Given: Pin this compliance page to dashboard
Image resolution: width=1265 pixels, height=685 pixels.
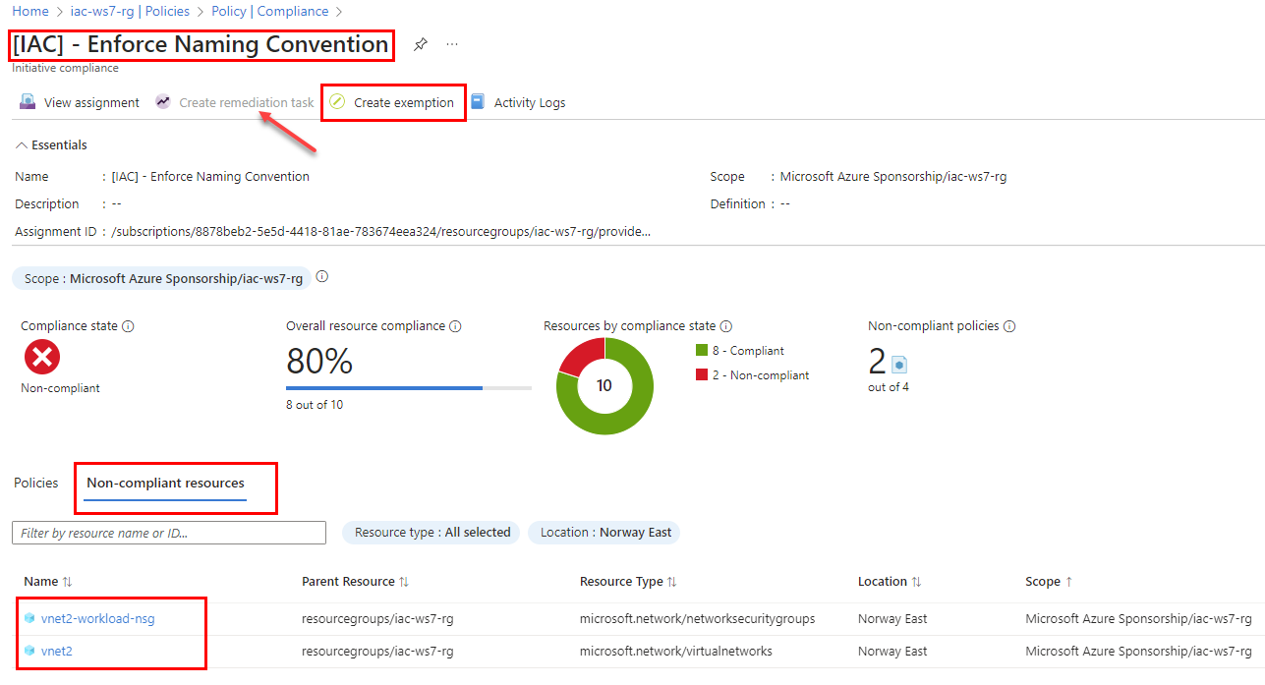Looking at the screenshot, I should click(x=420, y=43).
